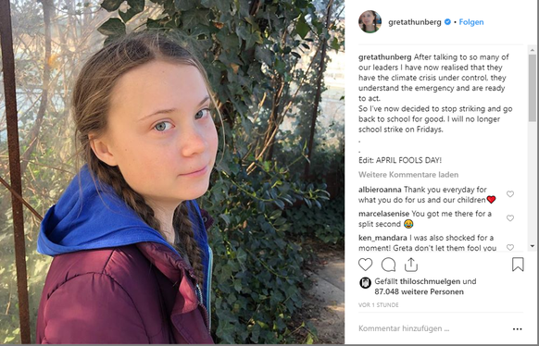This screenshot has height=346, width=539.
Task: Click the verified badge next to gretathunberg
Action: tap(447, 22)
